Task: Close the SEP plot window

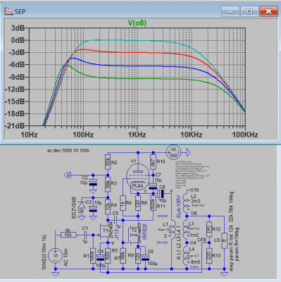Action: point(268,11)
